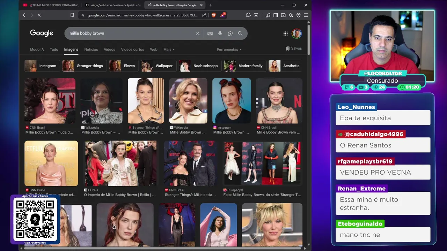
Task: Stop loading the page
Action: click(x=39, y=15)
